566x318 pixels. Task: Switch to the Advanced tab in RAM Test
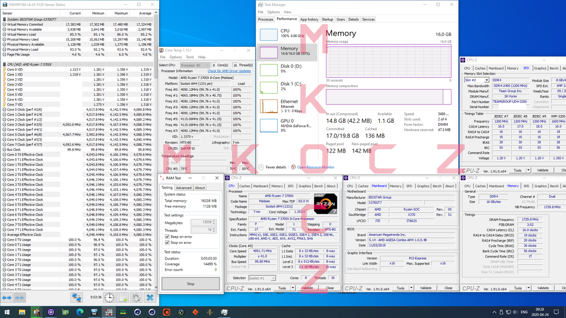point(184,188)
